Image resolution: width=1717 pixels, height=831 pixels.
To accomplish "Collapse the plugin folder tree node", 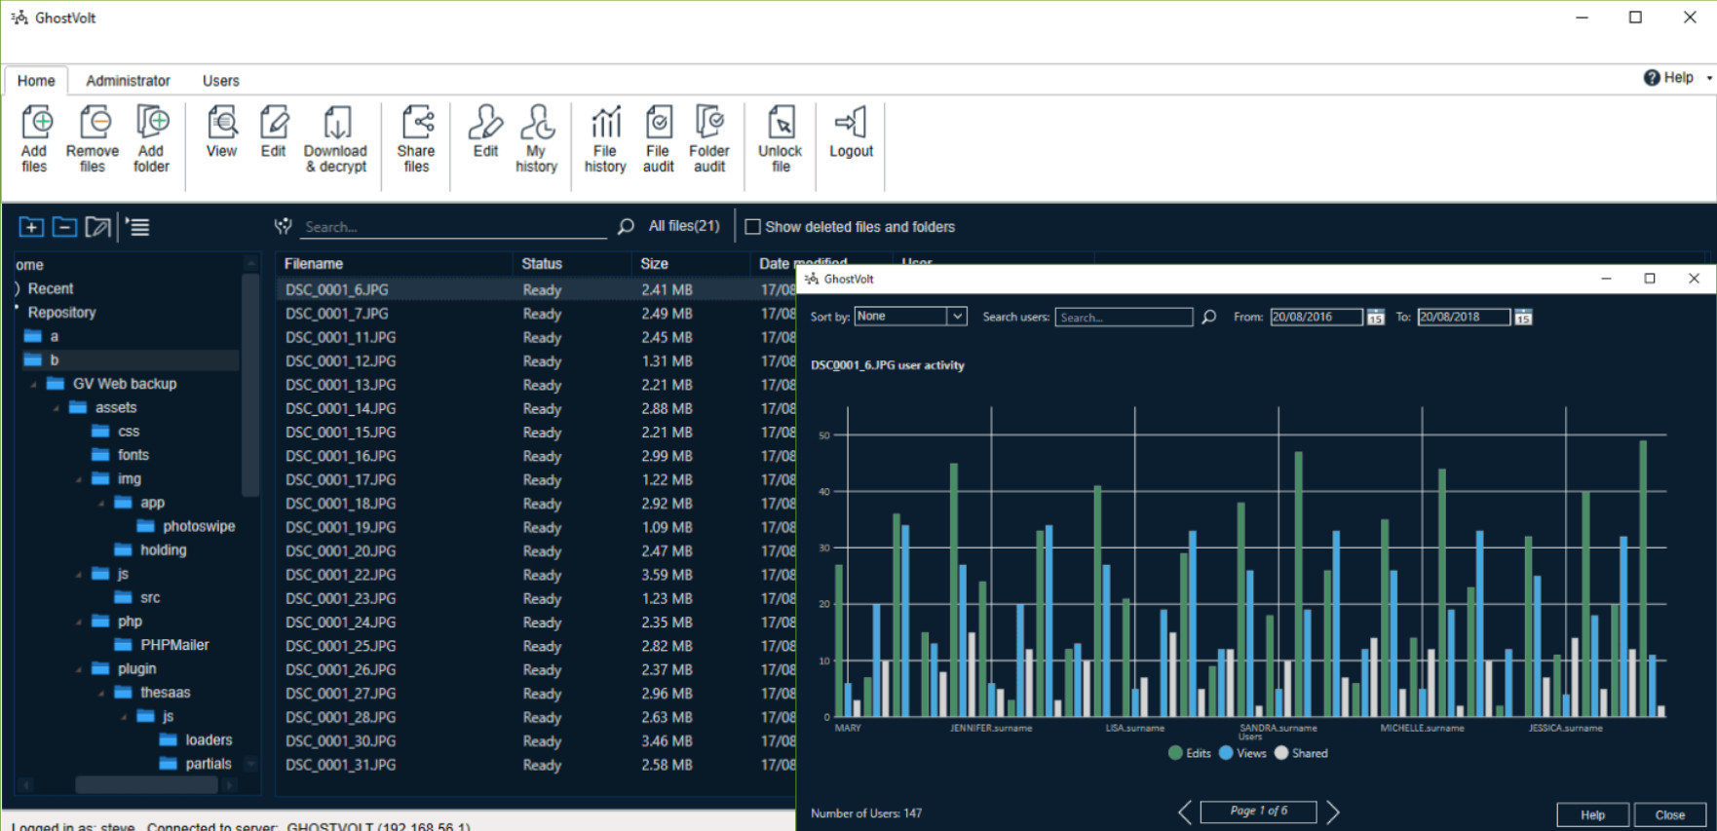I will [x=79, y=670].
